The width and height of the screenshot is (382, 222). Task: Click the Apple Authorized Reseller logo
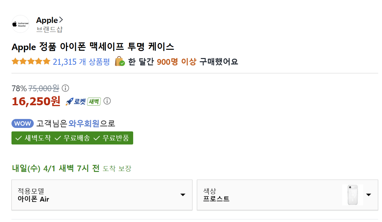20,24
